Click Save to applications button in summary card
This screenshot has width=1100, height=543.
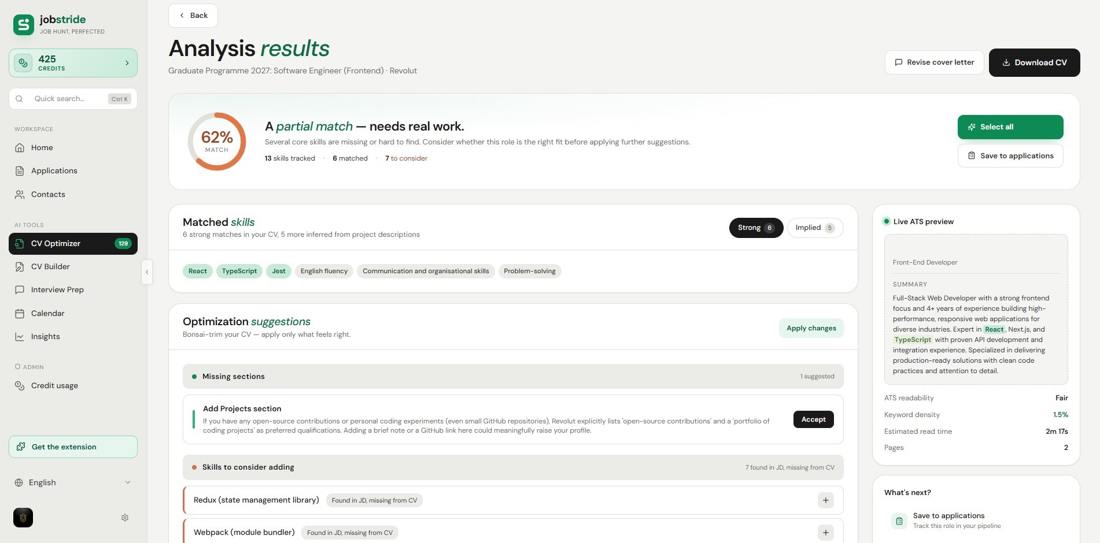(1010, 156)
